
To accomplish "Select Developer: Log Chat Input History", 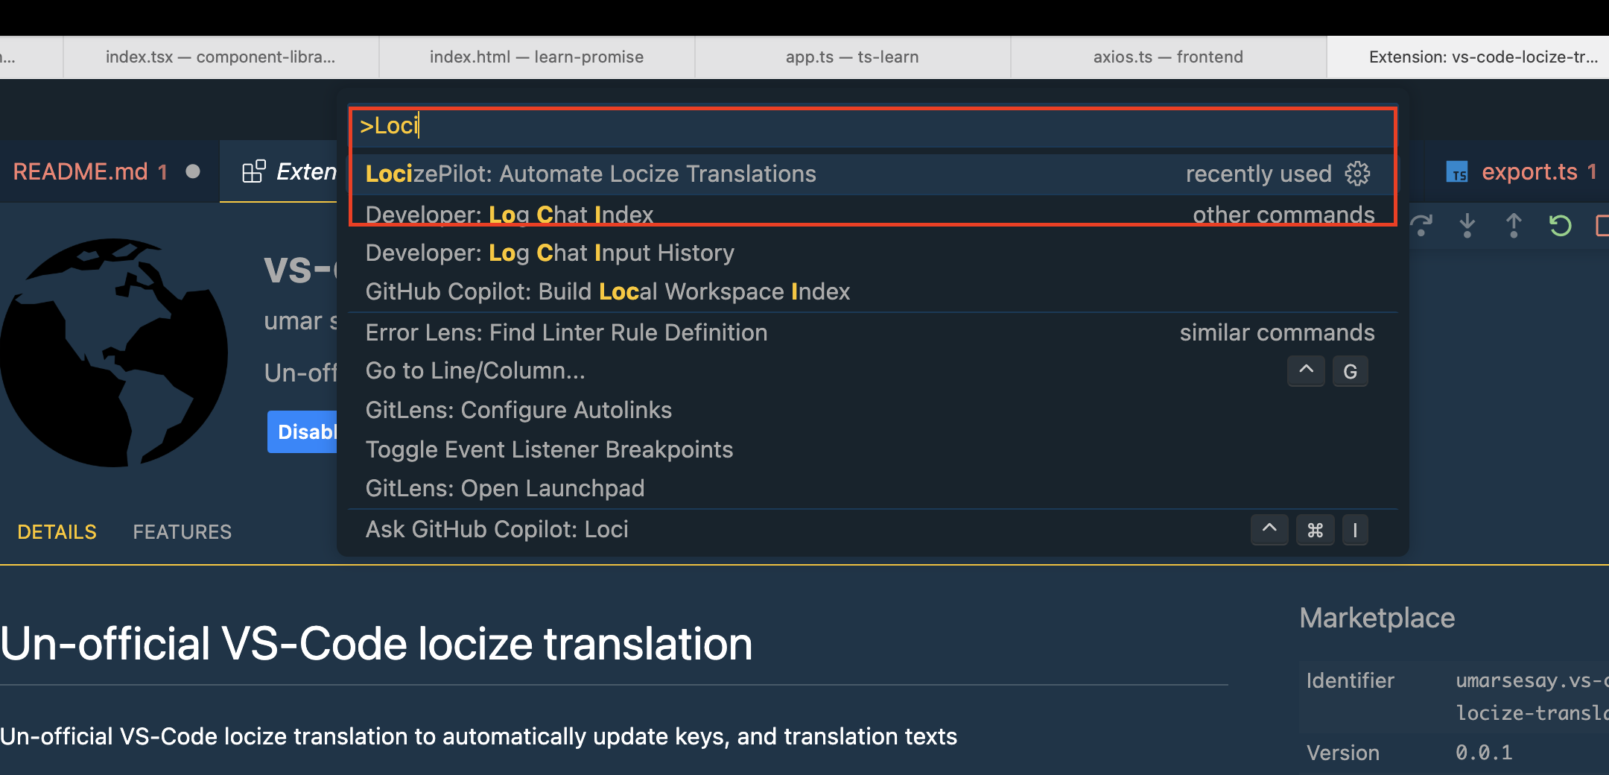I will click(872, 253).
